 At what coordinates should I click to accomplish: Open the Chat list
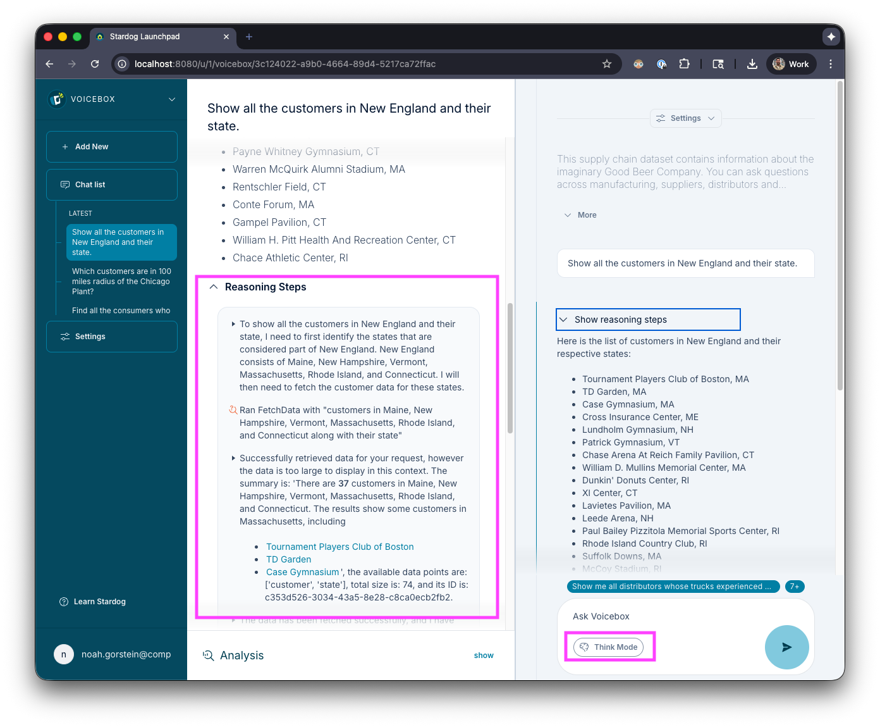(112, 185)
